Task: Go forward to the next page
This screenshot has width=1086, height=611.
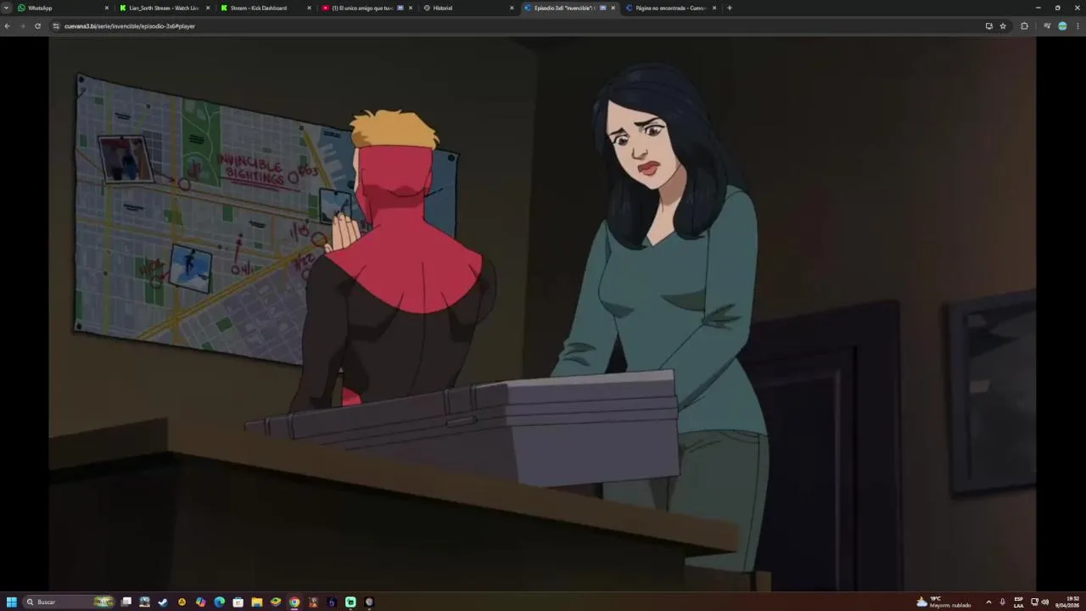Action: (22, 26)
